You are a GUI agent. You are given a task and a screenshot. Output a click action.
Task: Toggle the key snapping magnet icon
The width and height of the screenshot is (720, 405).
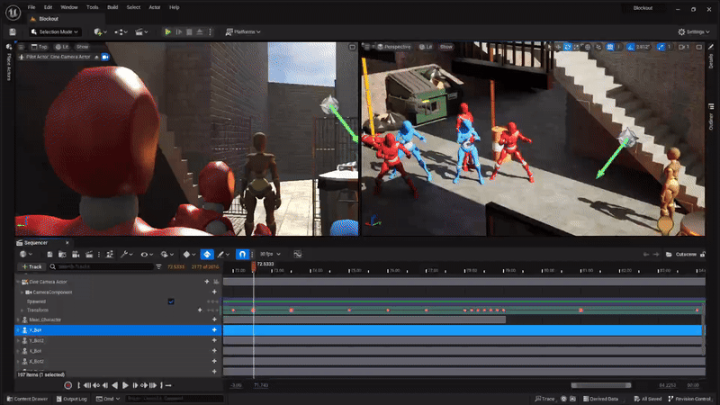[x=241, y=255]
